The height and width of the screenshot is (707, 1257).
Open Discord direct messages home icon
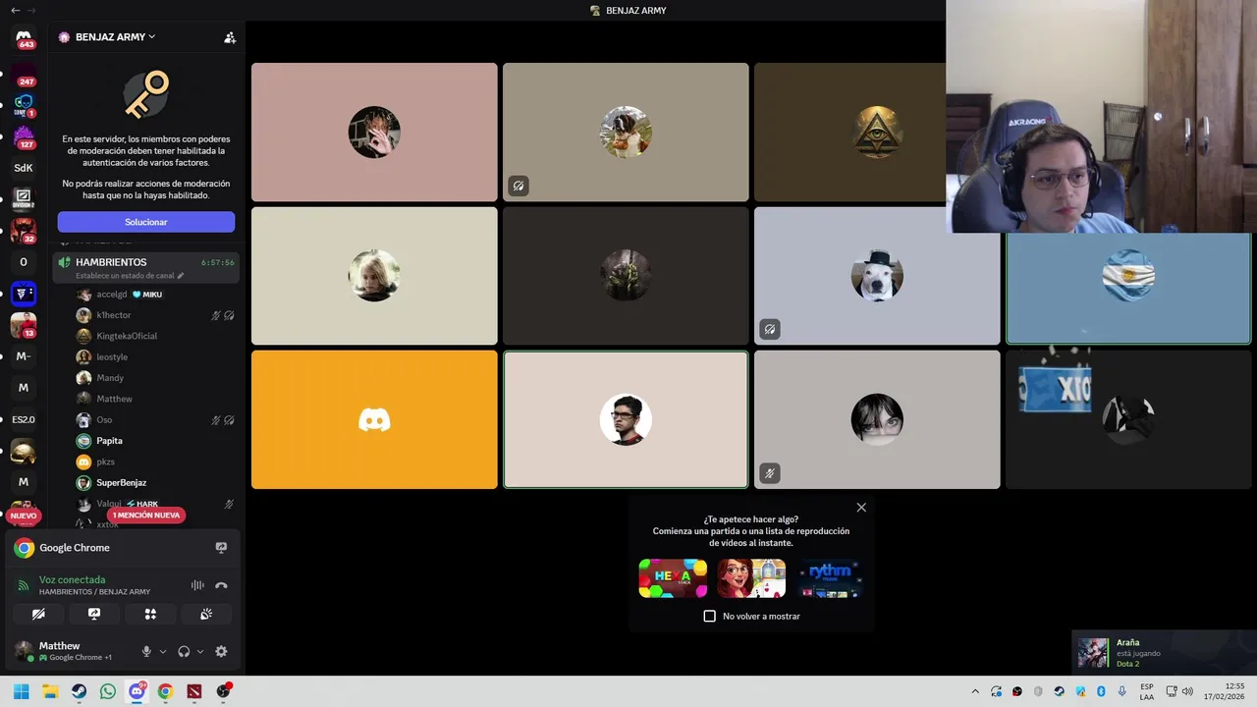[24, 37]
